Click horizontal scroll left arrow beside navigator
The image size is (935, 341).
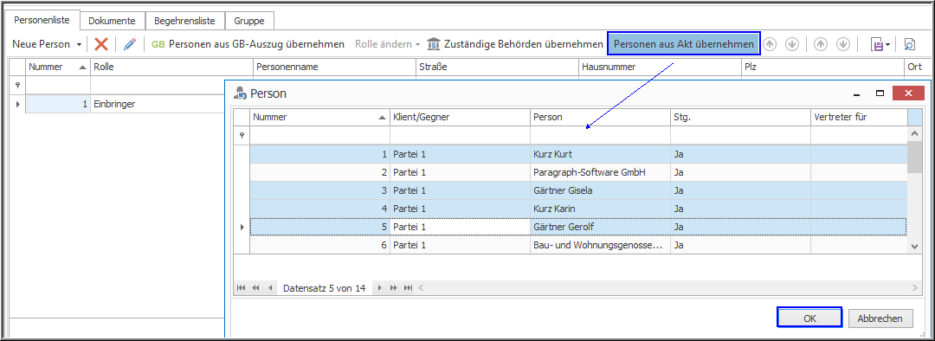pyautogui.click(x=421, y=288)
